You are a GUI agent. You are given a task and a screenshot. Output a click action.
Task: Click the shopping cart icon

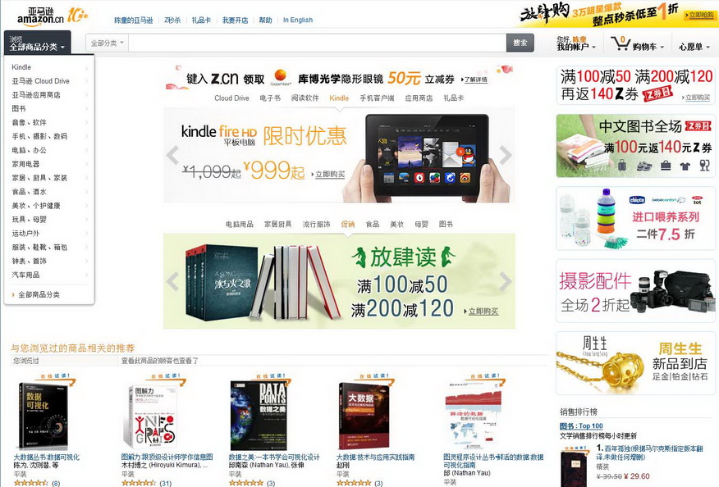coord(621,43)
